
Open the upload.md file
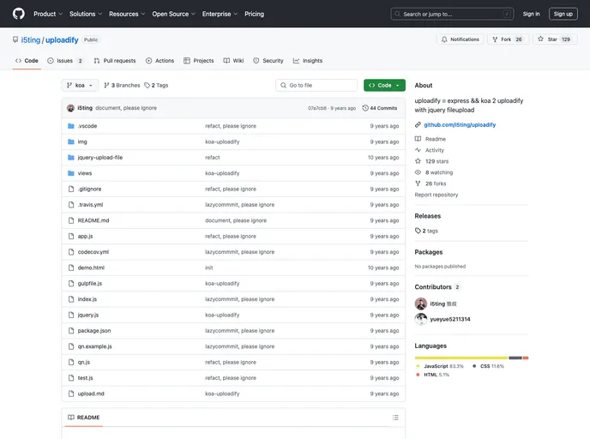click(x=91, y=394)
